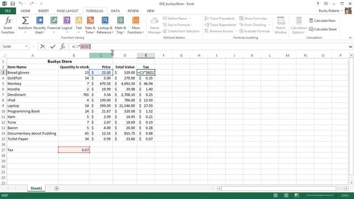Select the 'Monkey' cell
The image size is (354, 199).
coord(33,83)
